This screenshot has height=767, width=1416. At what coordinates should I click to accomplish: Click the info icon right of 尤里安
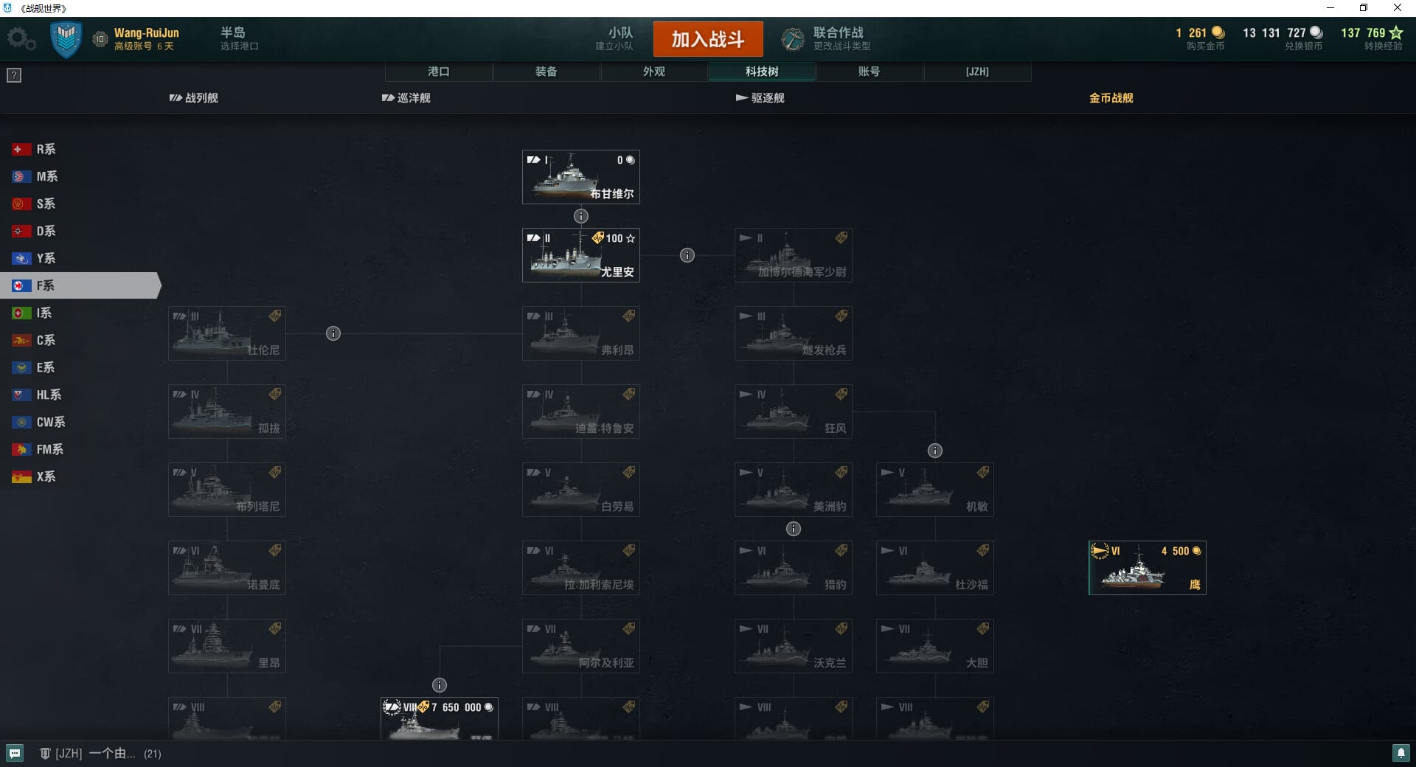(x=687, y=255)
